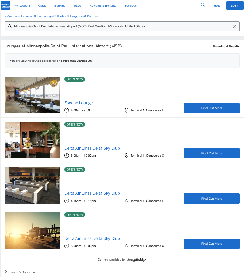Screen dimensions: 244x277
Task: Open the Escape Lounge details link
Action: (78, 103)
